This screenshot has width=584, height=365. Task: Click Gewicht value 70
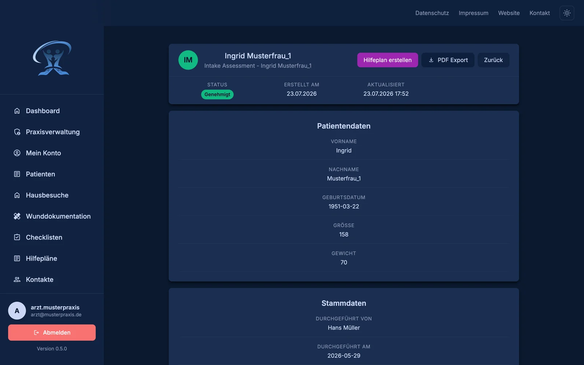tap(344, 262)
